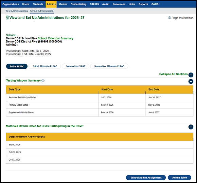Select the Initial ELPAC pill
The image size is (197, 183).
pyautogui.click(x=17, y=66)
